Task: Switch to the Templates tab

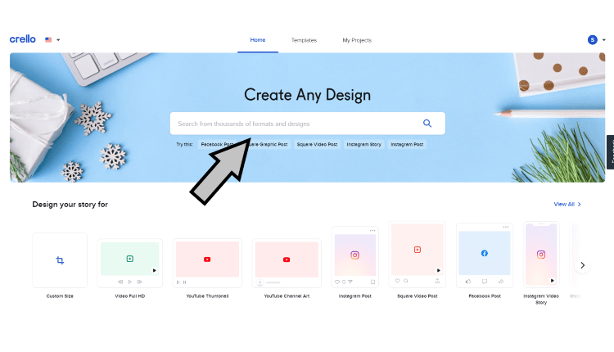Action: point(304,40)
